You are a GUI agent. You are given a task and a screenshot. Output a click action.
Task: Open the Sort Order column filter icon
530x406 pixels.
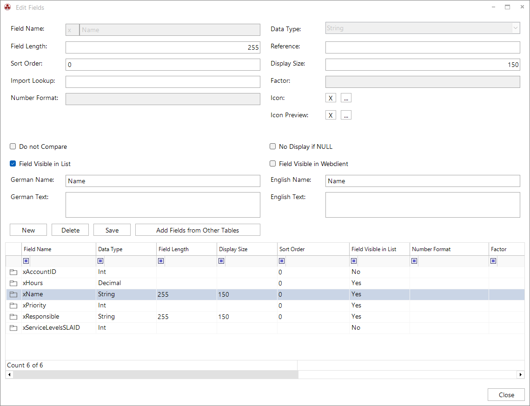click(x=282, y=261)
